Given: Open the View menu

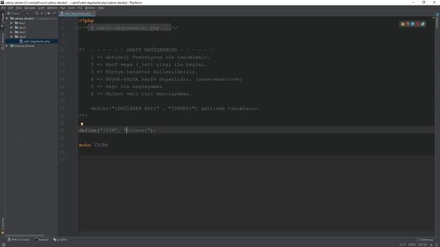Looking at the screenshot, I should (19, 8).
